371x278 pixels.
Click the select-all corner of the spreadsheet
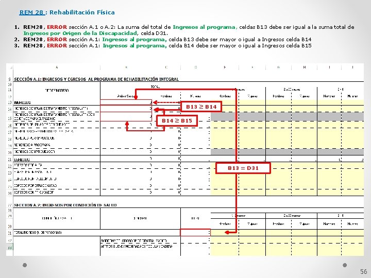click(x=10, y=67)
